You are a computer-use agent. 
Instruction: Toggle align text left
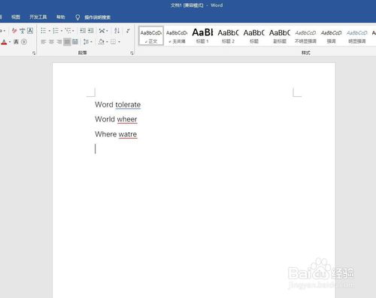[x=44, y=42]
